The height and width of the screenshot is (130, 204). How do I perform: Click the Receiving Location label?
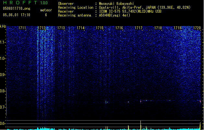76,7
